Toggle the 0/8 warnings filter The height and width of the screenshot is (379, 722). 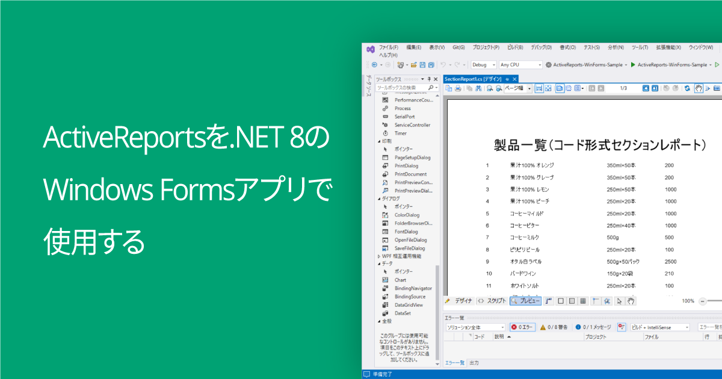click(554, 327)
